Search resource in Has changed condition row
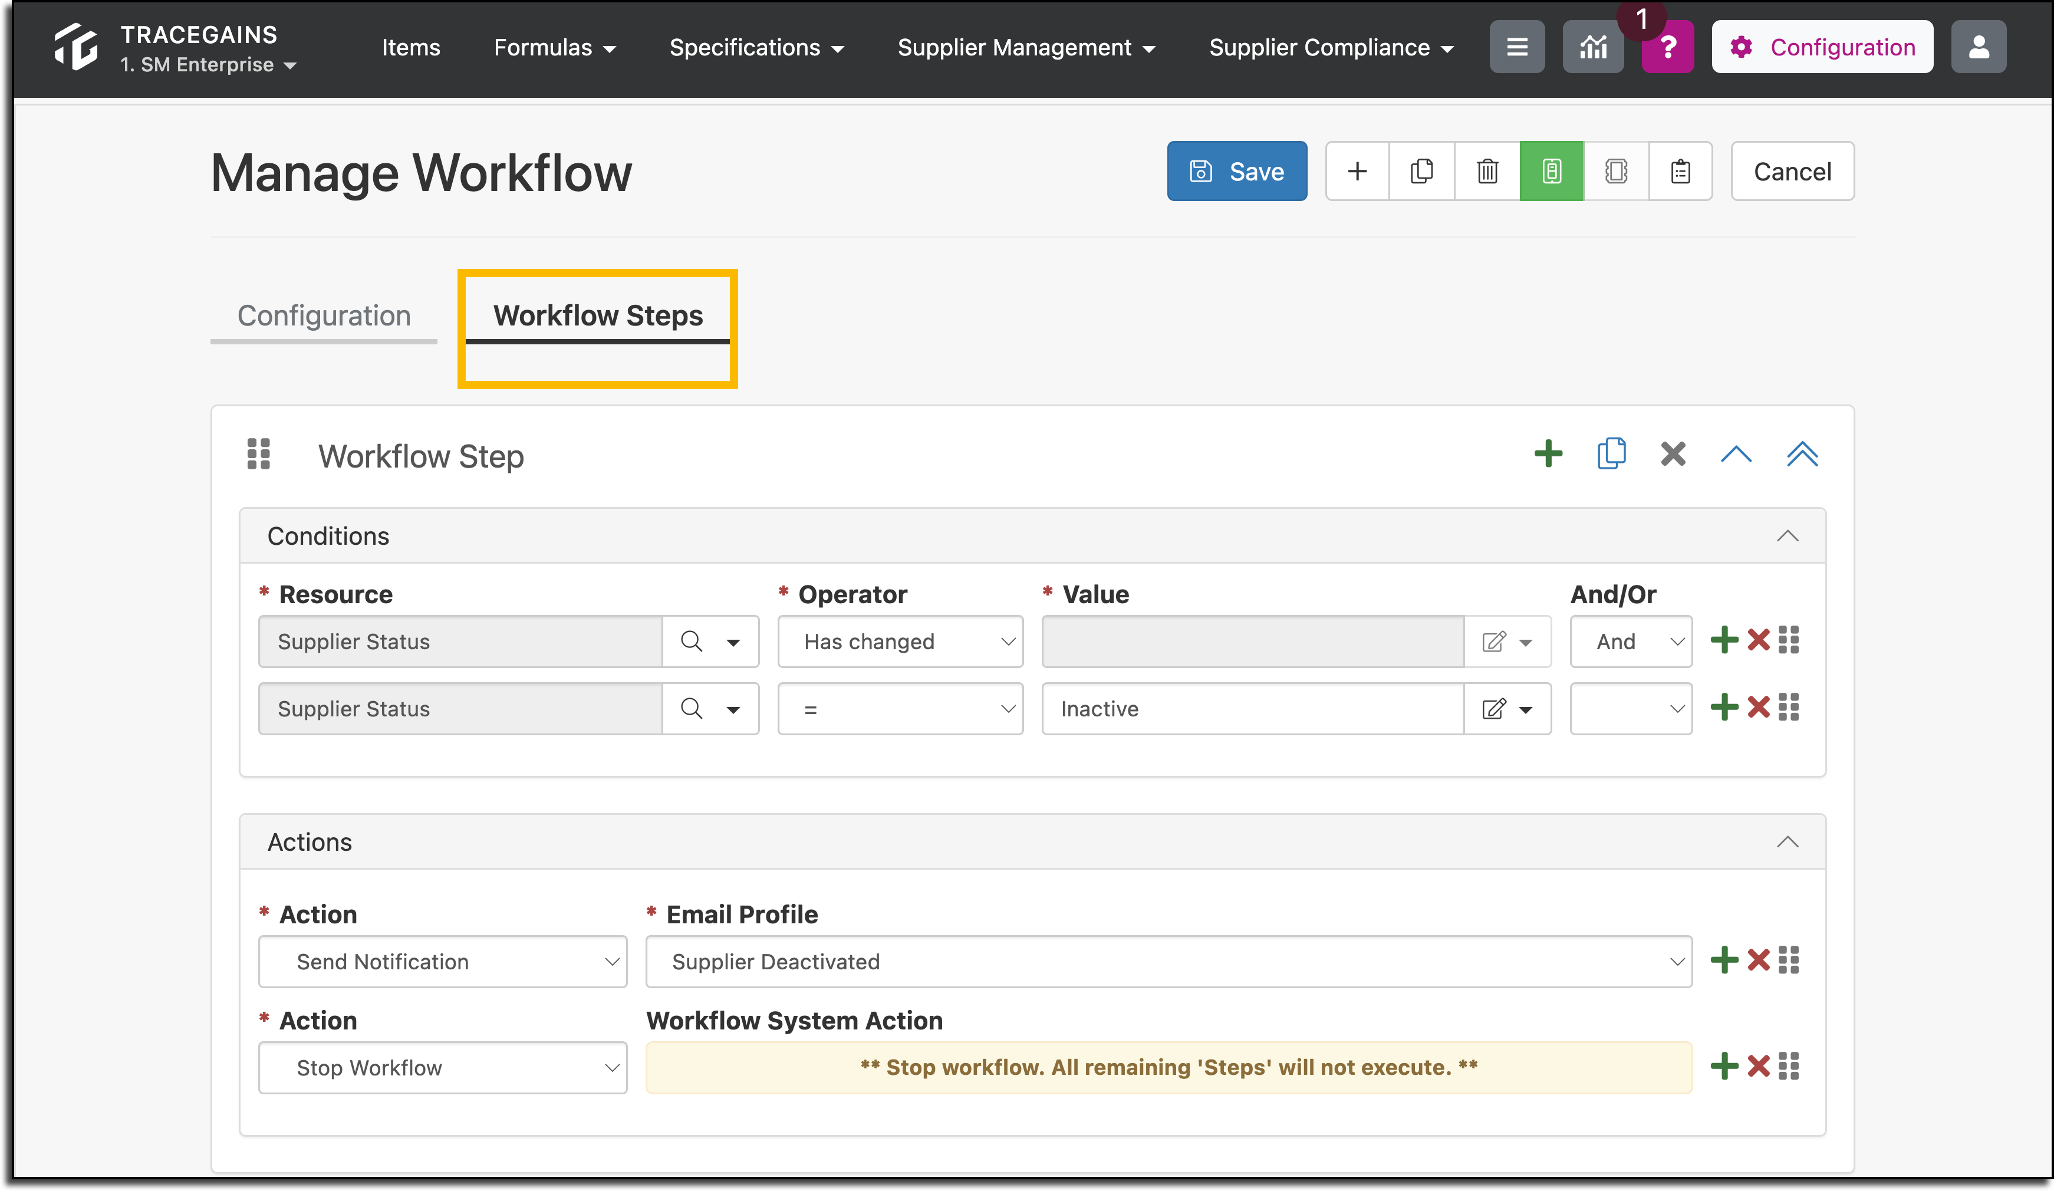Image resolution: width=2054 pixels, height=1191 pixels. pyautogui.click(x=691, y=641)
